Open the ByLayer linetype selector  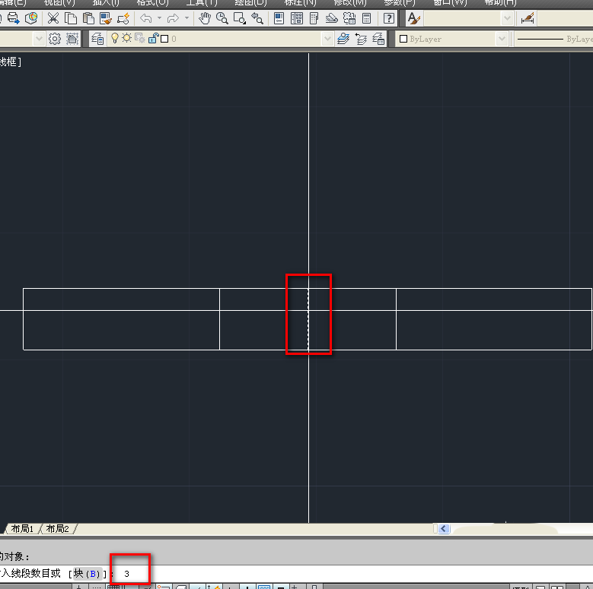tap(554, 39)
